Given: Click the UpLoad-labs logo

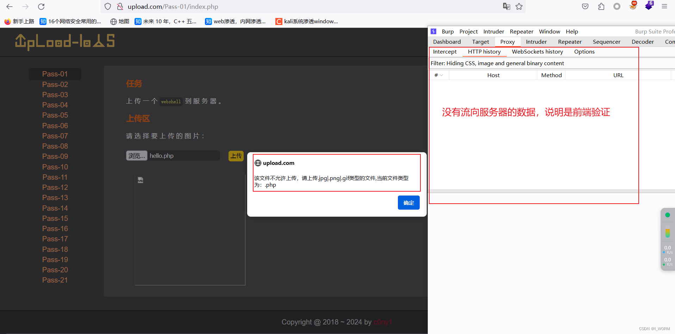Looking at the screenshot, I should 65,42.
